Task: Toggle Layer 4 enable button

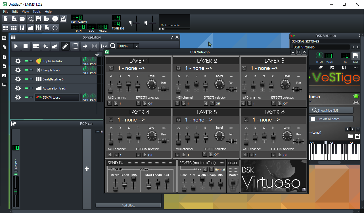Action: (x=111, y=120)
